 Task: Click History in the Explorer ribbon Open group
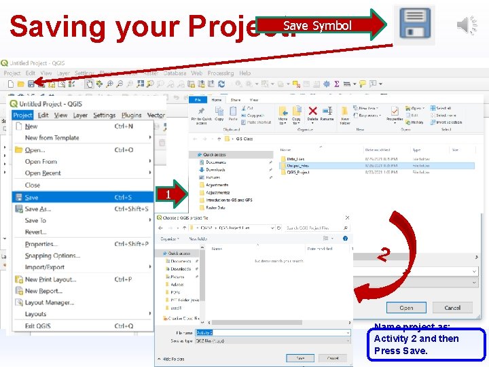point(414,122)
